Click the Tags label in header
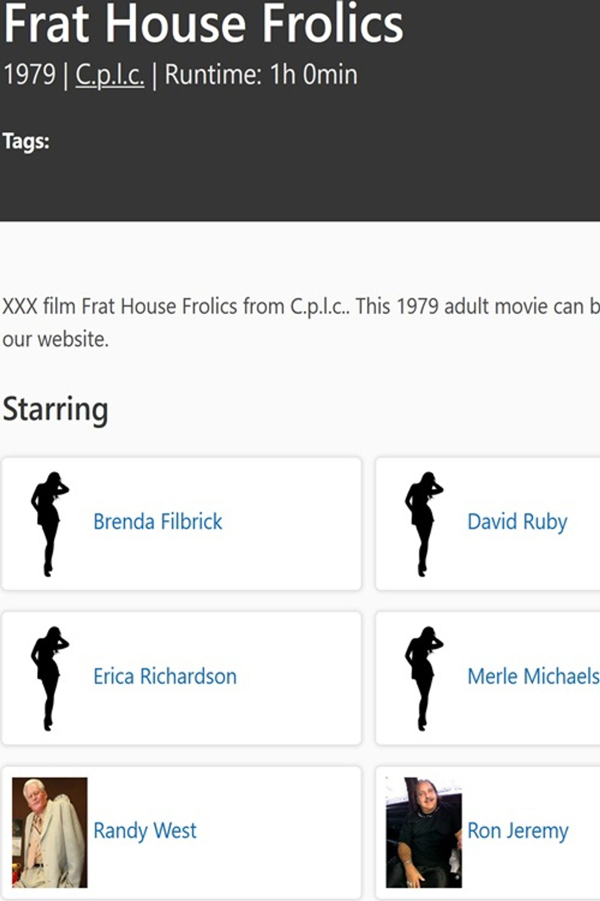600x901 pixels. click(26, 141)
